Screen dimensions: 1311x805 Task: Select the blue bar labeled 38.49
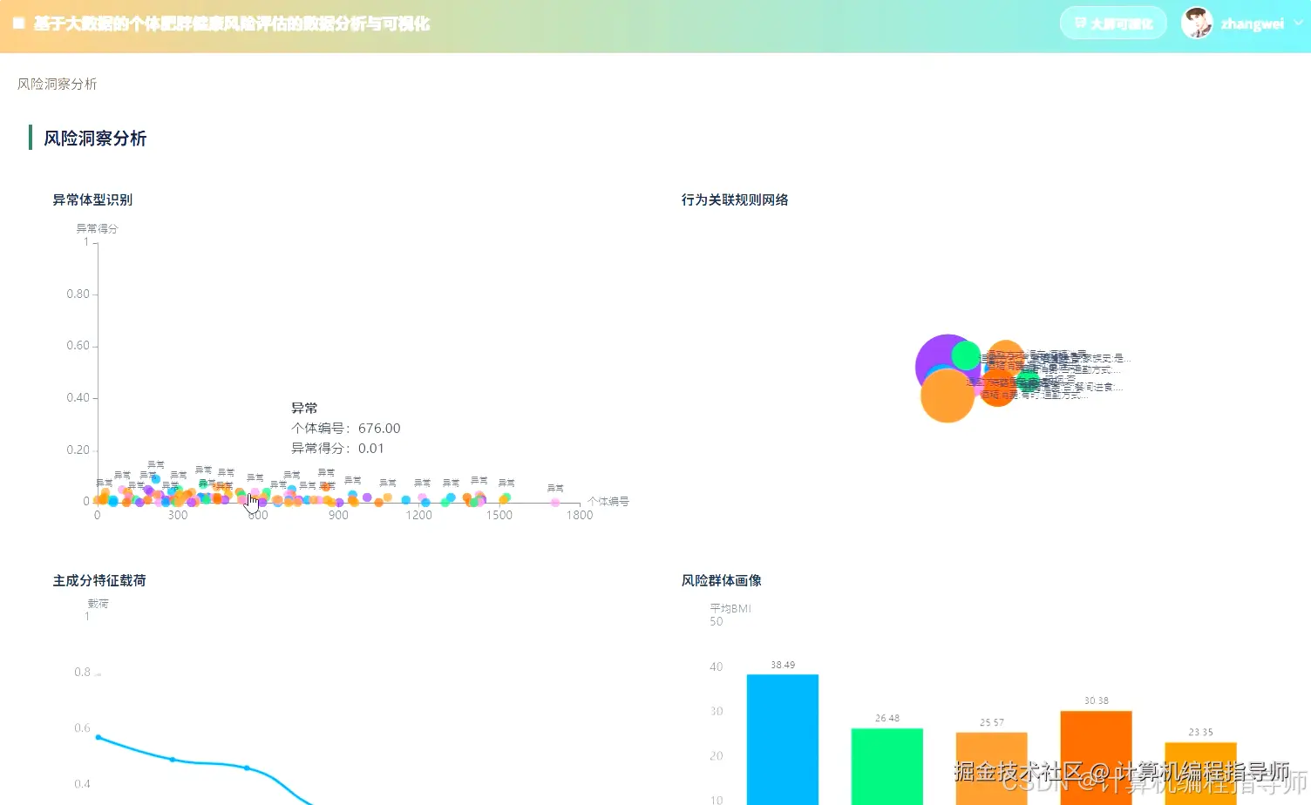(783, 739)
